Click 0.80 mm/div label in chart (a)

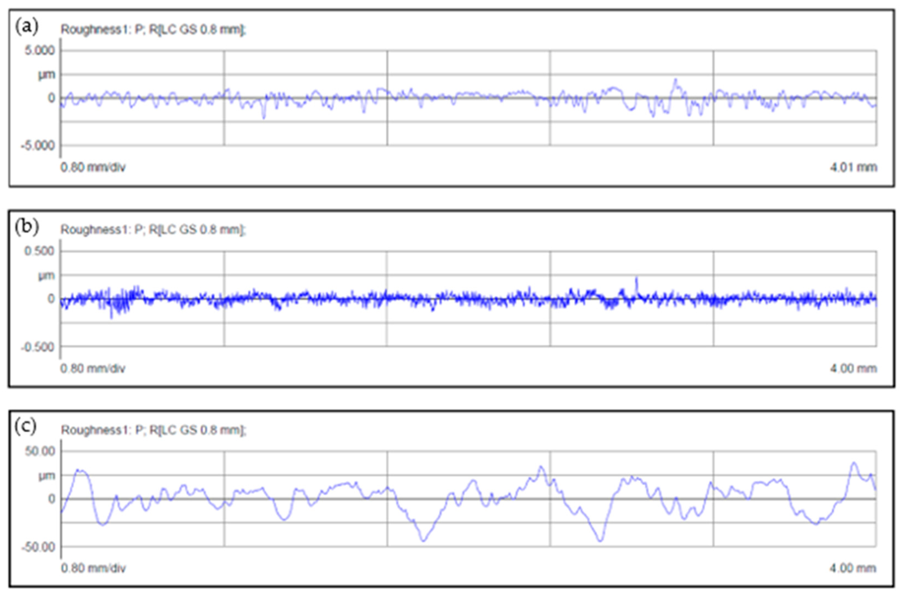(93, 167)
